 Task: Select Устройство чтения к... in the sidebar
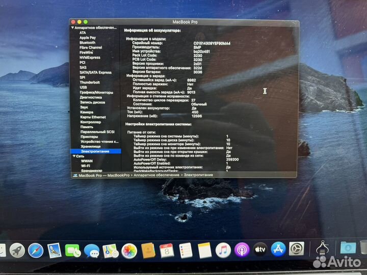(99, 142)
